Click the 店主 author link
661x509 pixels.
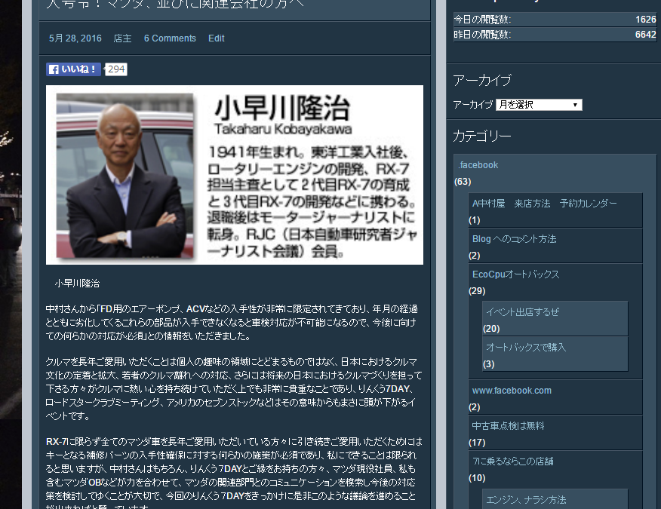coord(121,38)
